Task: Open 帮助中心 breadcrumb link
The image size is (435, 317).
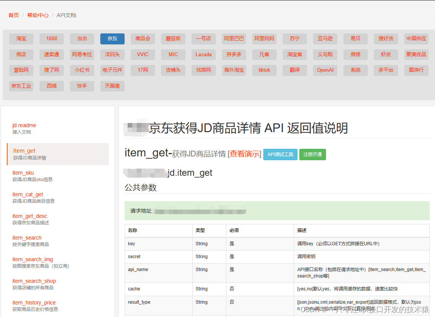Action: [38, 15]
